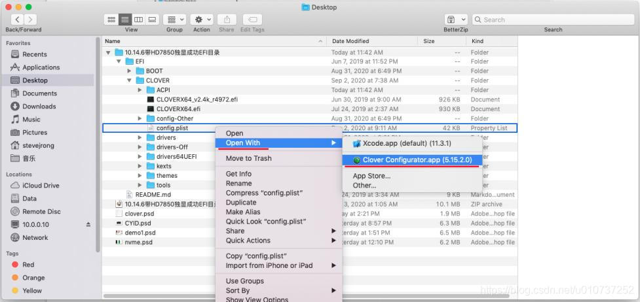Open stevejrong home folder in sidebar
Image resolution: width=640 pixels, height=302 pixels.
(x=39, y=146)
